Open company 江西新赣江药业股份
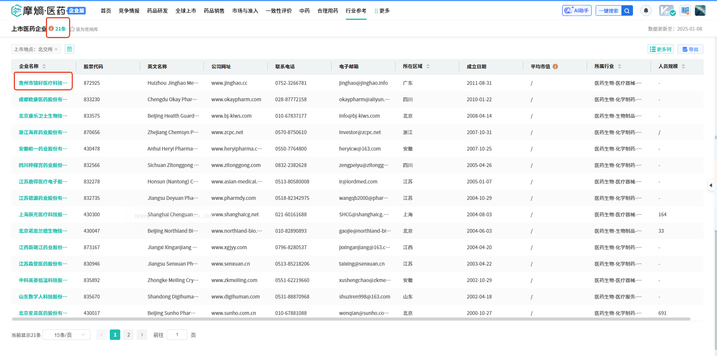 tap(43, 247)
